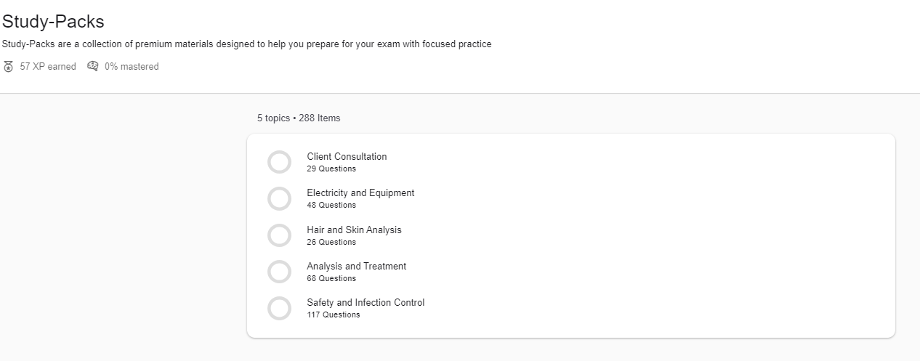
Task: Click the 57 XP earned text
Action: click(48, 67)
